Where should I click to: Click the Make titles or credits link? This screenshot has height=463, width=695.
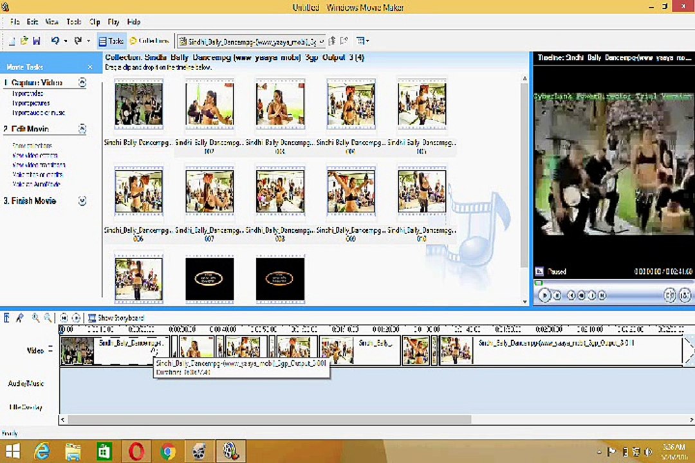[x=38, y=174]
